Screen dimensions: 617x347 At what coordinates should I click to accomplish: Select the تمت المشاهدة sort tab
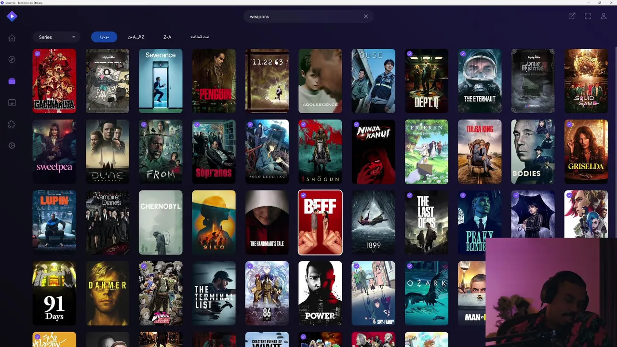point(200,37)
